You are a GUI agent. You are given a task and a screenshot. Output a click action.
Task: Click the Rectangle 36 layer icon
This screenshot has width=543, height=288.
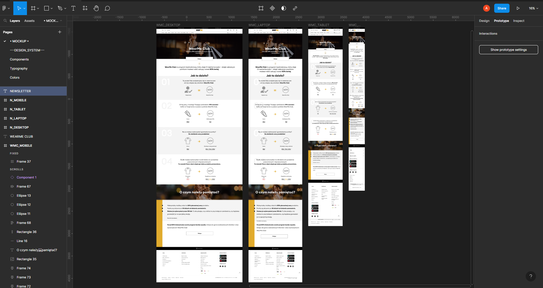click(12, 232)
